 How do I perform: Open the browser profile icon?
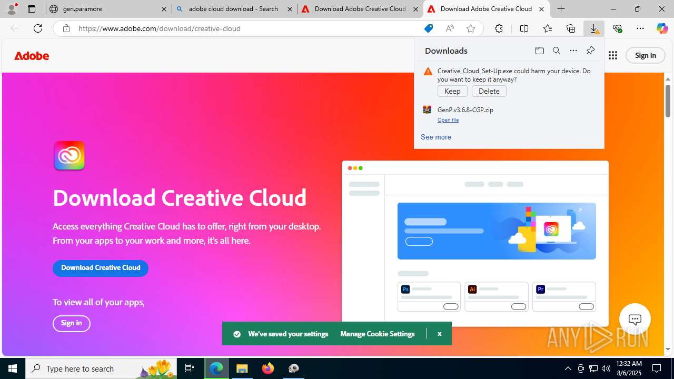[x=12, y=9]
